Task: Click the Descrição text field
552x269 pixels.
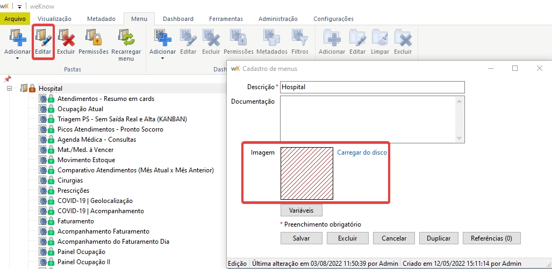Action: 372,87
